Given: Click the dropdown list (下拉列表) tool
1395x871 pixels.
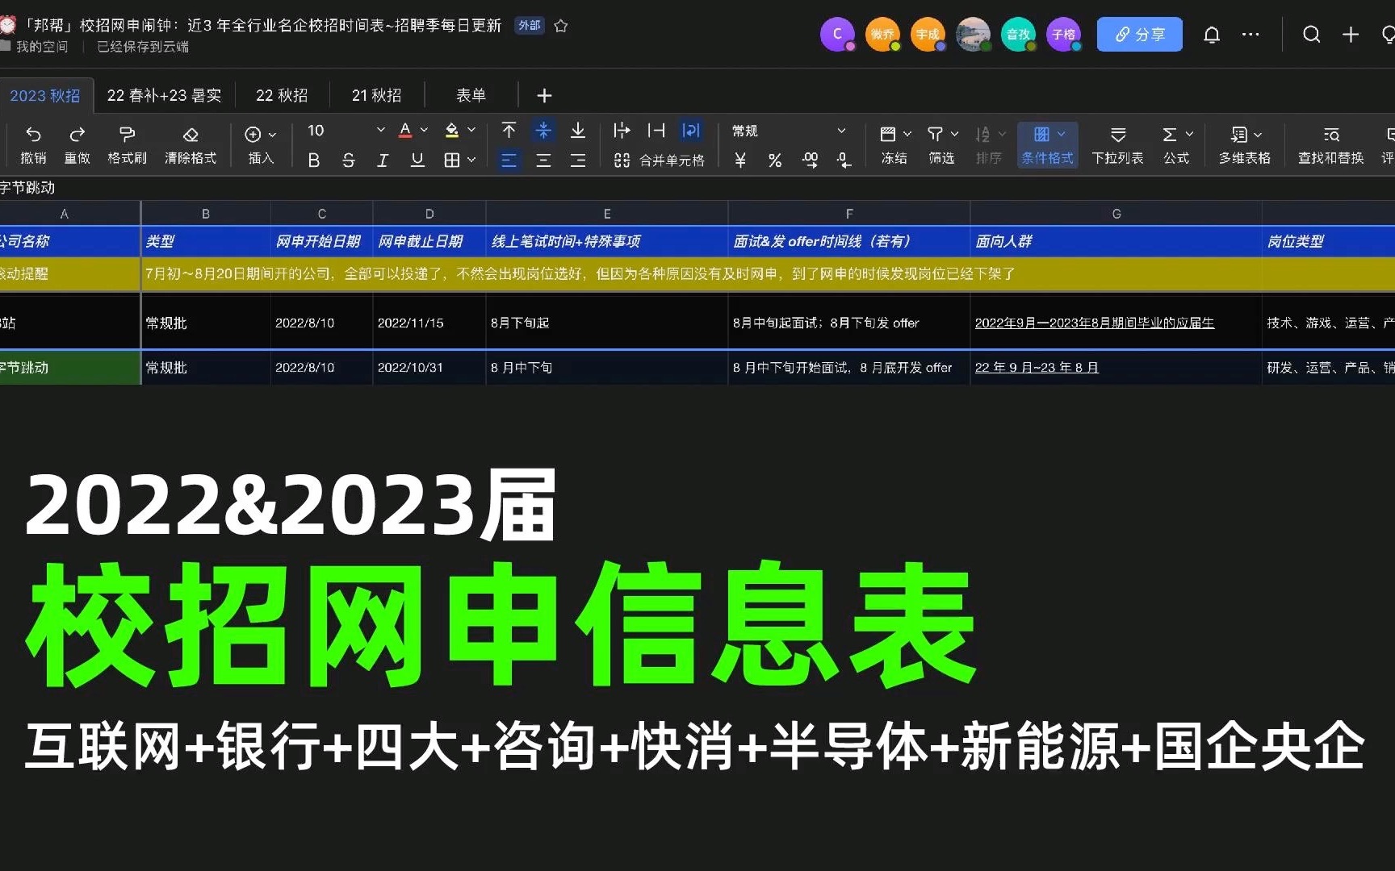Looking at the screenshot, I should [1118, 144].
